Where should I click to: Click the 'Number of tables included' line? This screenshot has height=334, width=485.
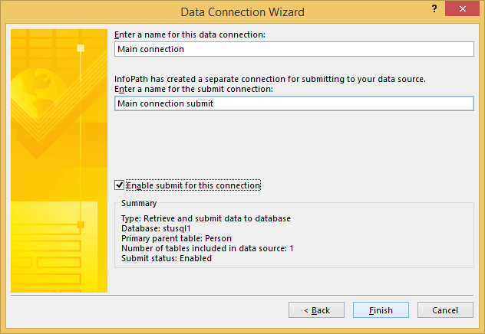pyautogui.click(x=207, y=248)
